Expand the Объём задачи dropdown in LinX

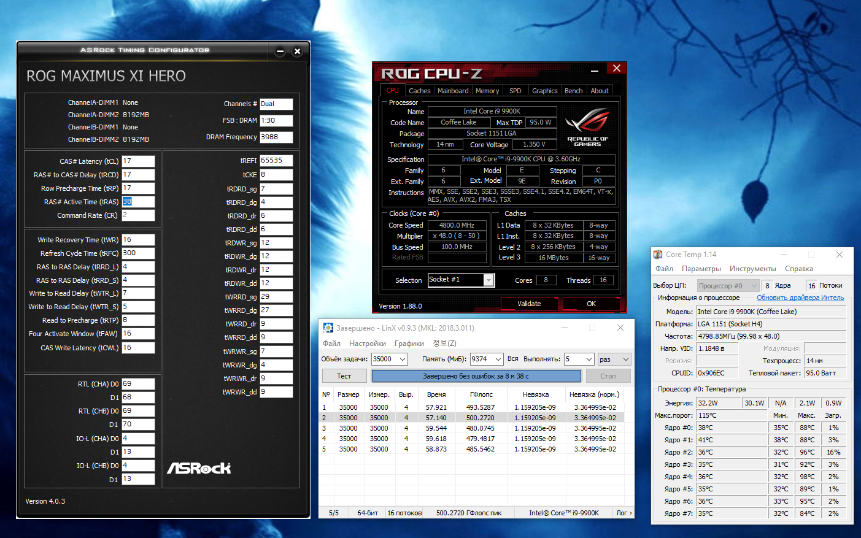[403, 359]
